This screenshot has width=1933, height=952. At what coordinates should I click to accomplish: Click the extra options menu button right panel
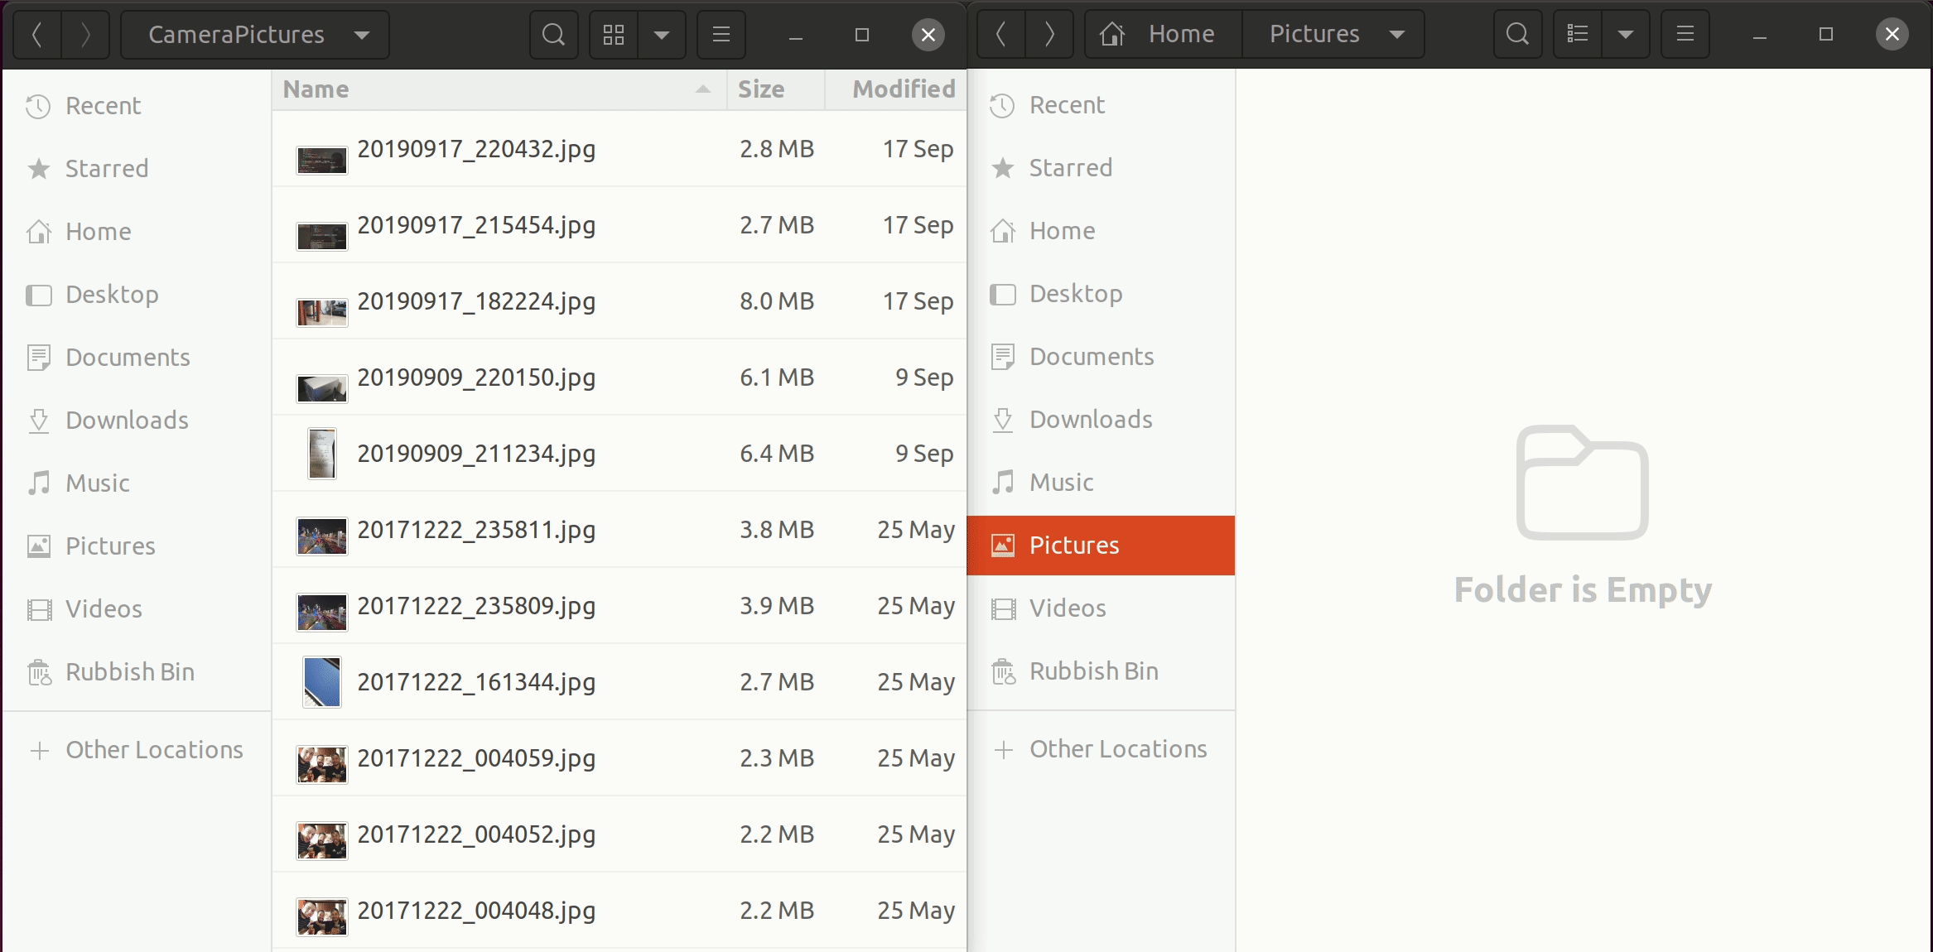tap(1684, 33)
